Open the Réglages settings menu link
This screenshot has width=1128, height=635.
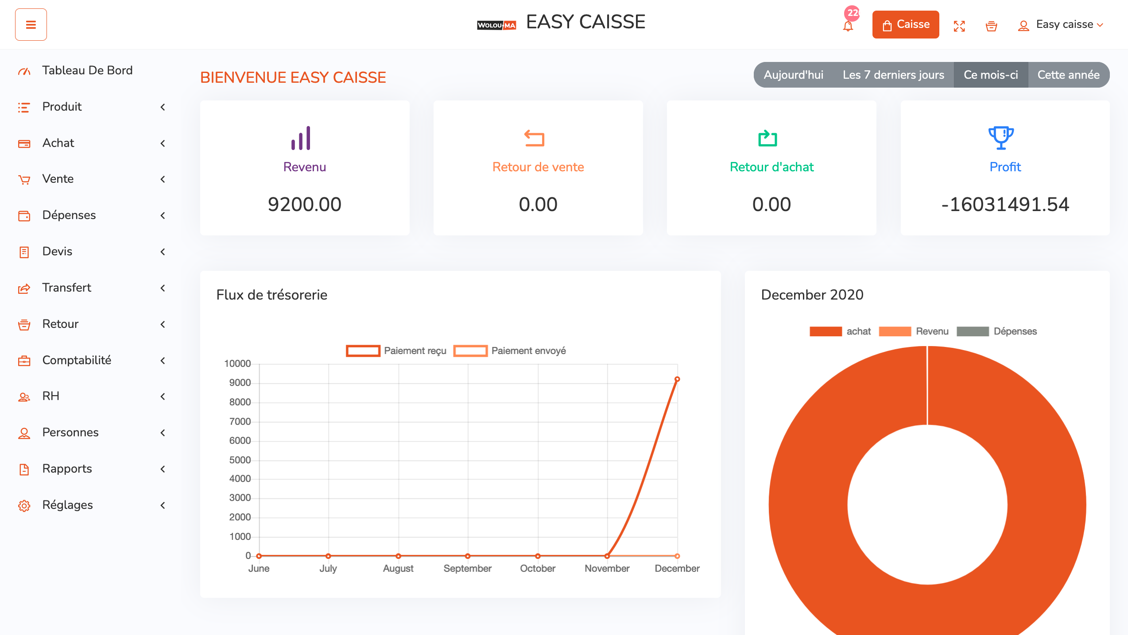67,505
